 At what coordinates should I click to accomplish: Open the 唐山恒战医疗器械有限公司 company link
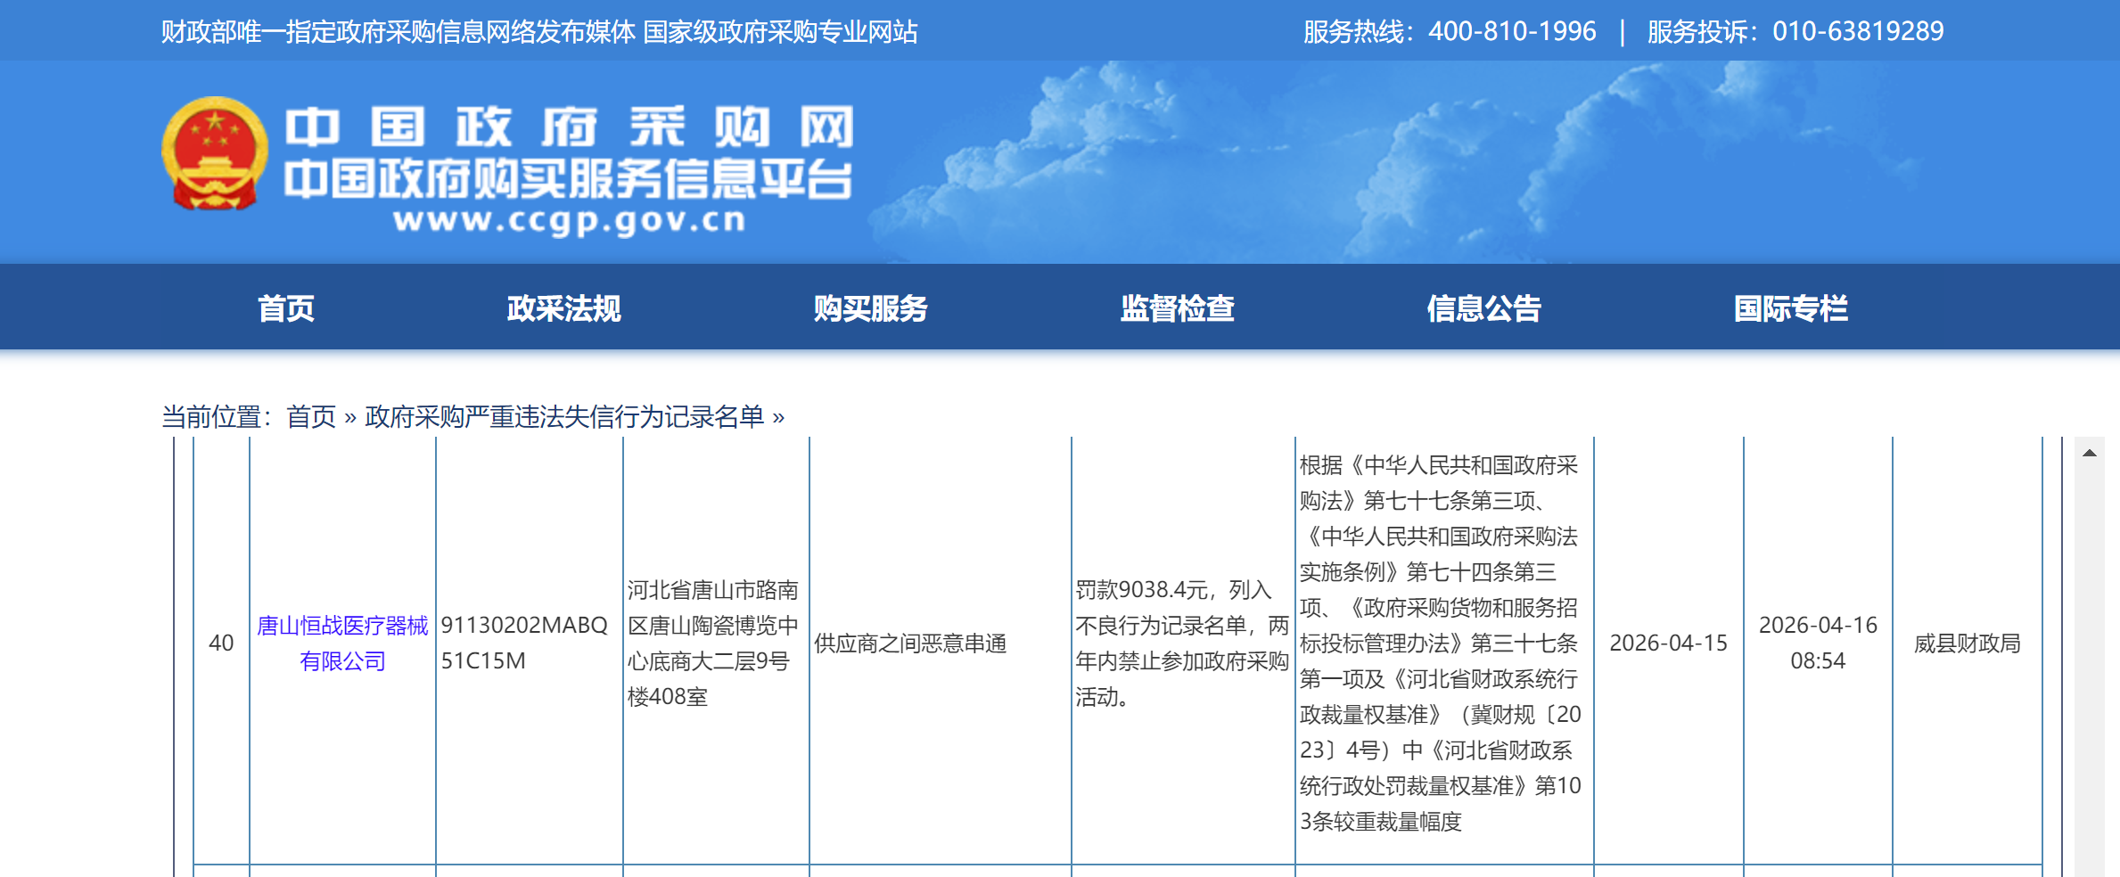(x=342, y=643)
